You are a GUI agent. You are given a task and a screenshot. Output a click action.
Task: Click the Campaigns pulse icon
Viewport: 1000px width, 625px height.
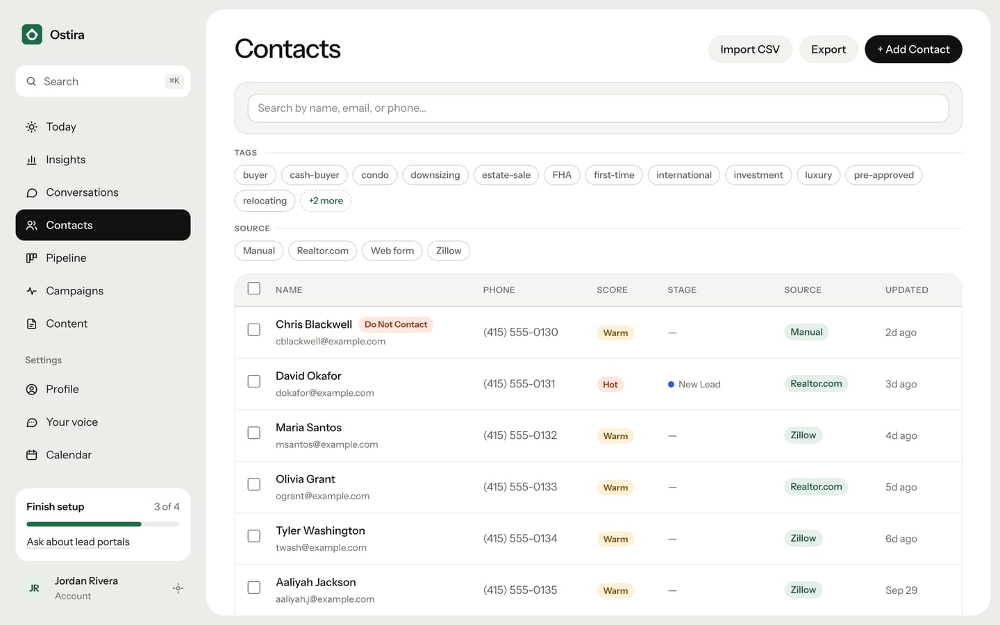31,291
